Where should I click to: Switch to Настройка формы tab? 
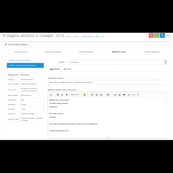coord(86,52)
